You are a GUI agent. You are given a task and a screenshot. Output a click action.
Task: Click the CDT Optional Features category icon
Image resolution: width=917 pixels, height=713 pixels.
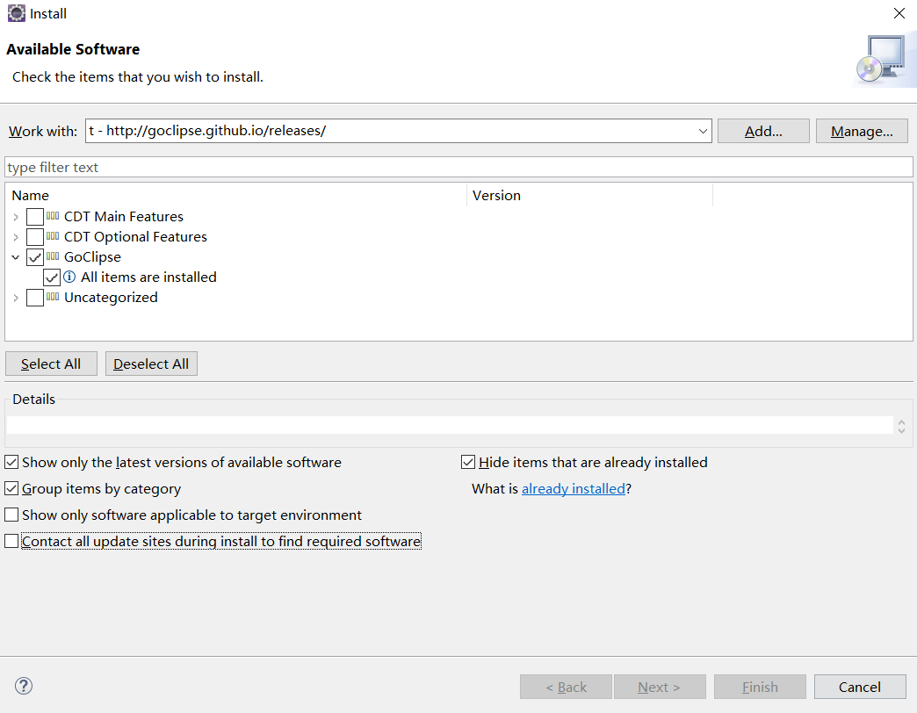[53, 237]
